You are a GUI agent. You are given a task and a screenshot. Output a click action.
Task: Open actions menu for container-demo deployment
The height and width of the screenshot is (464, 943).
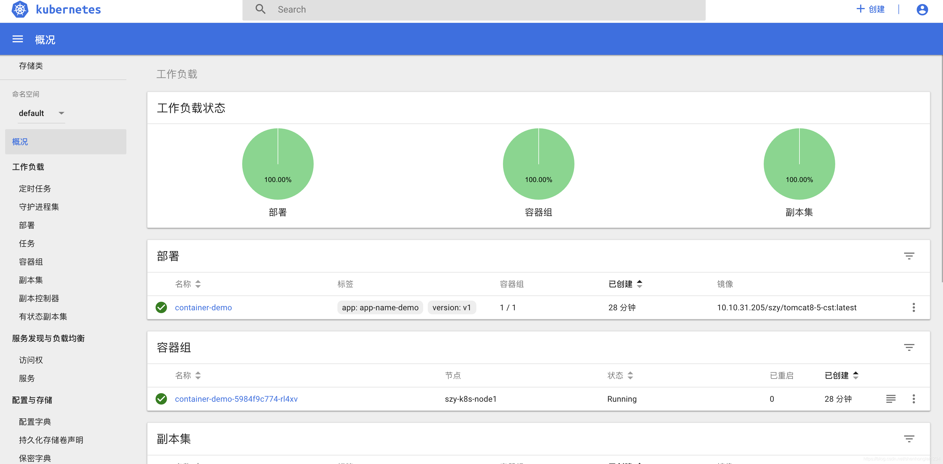[x=913, y=307]
